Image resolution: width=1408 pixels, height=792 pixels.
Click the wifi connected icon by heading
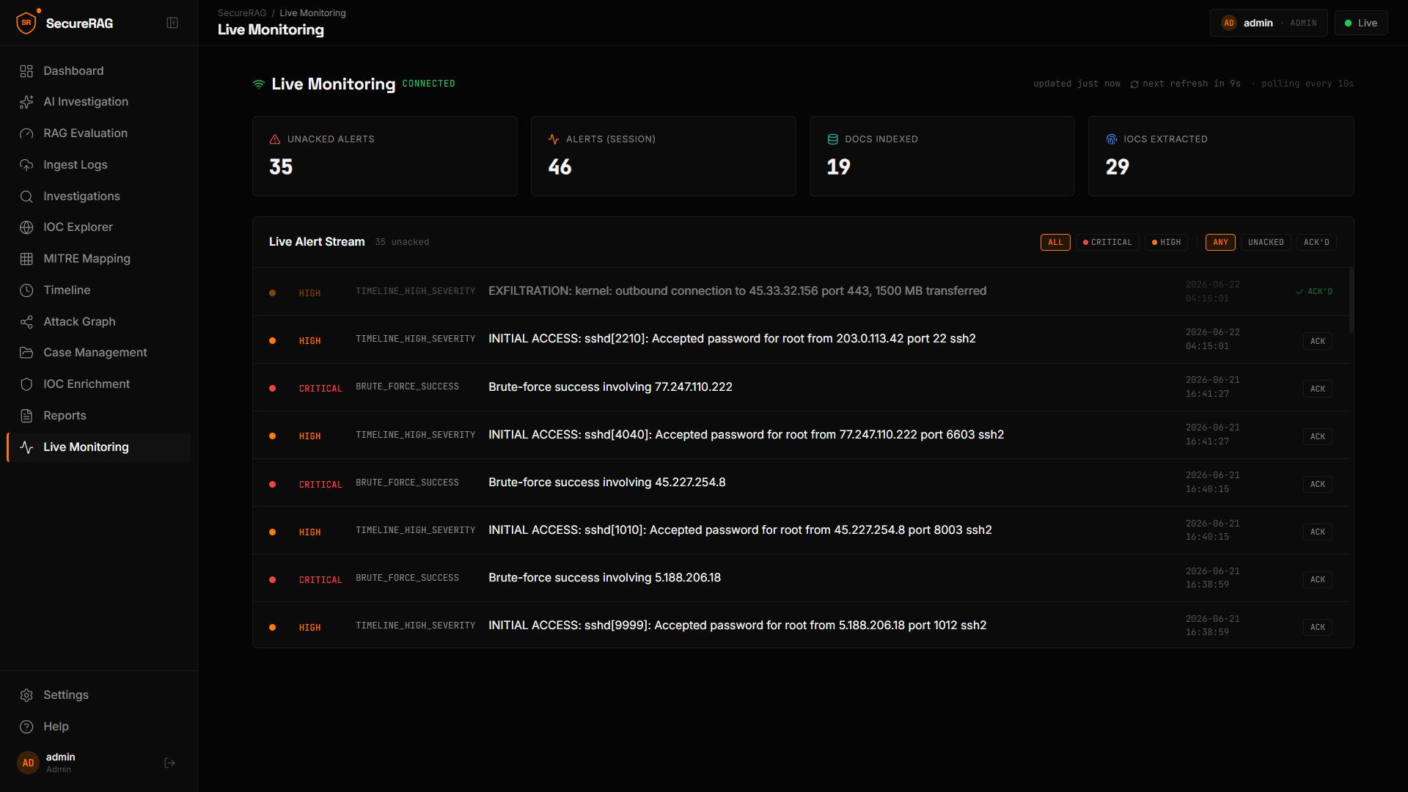coord(258,84)
